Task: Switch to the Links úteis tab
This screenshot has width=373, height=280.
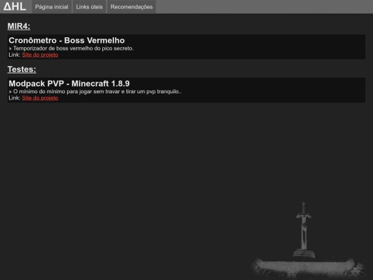Action: click(x=89, y=7)
